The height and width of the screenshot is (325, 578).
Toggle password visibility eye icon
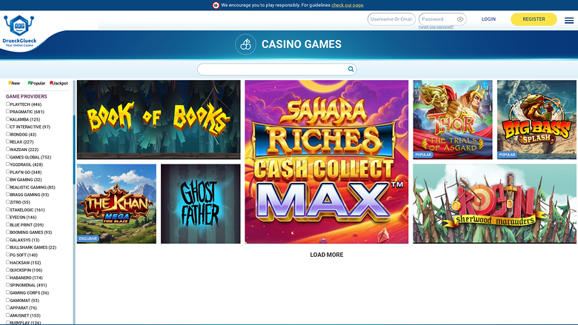(460, 19)
